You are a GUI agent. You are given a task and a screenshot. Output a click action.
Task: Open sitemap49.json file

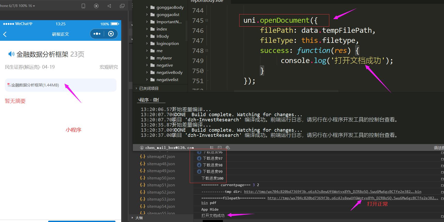(x=161, y=171)
